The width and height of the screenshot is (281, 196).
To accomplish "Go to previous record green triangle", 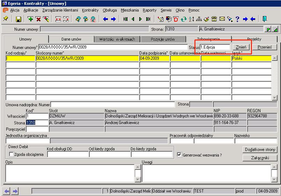I will (x=133, y=19).
